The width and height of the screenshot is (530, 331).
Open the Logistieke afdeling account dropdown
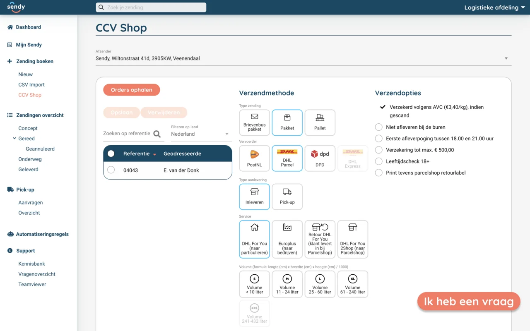coord(495,7)
